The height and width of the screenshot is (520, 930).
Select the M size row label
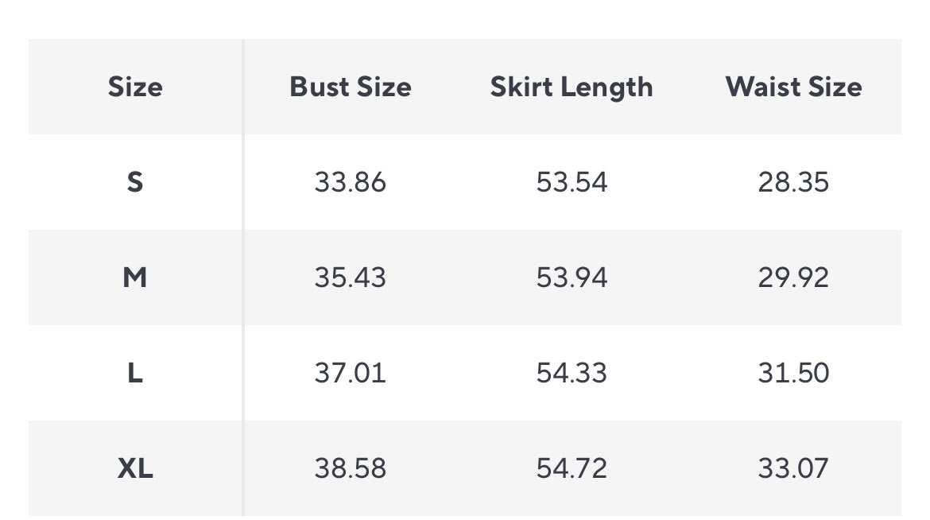[135, 277]
